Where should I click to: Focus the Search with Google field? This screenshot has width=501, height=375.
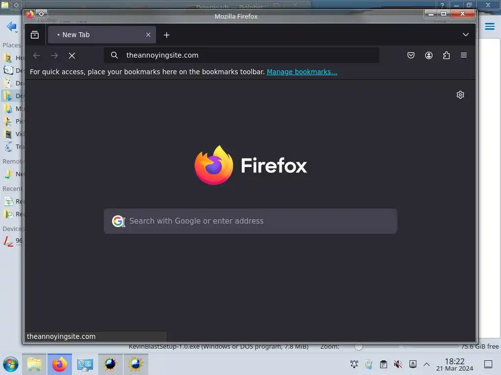click(x=250, y=221)
